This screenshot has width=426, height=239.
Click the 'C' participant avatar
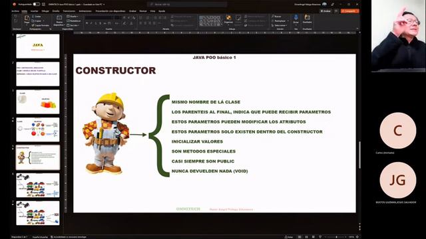coord(398,131)
